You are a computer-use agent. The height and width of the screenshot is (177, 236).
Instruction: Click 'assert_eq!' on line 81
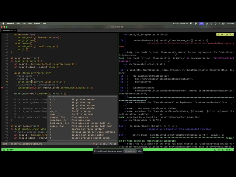click(x=20, y=94)
